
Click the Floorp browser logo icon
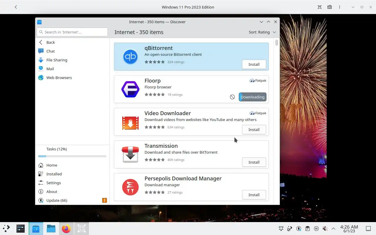coord(130,89)
